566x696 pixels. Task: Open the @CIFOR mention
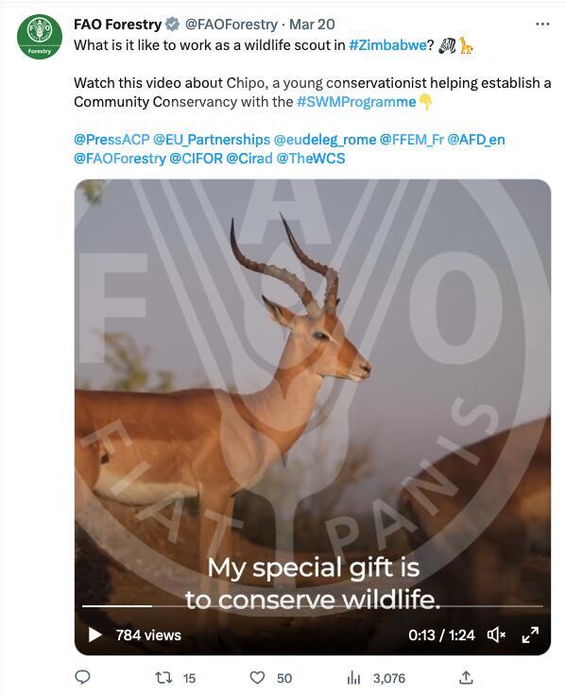pyautogui.click(x=196, y=159)
